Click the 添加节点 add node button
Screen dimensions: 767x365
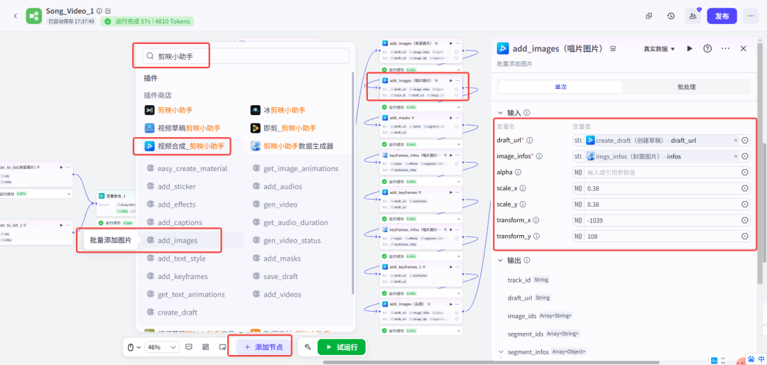point(263,347)
